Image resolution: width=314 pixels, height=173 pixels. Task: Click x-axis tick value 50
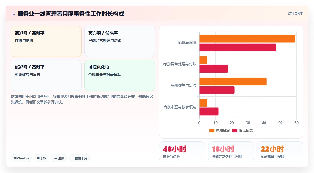pos(280,123)
